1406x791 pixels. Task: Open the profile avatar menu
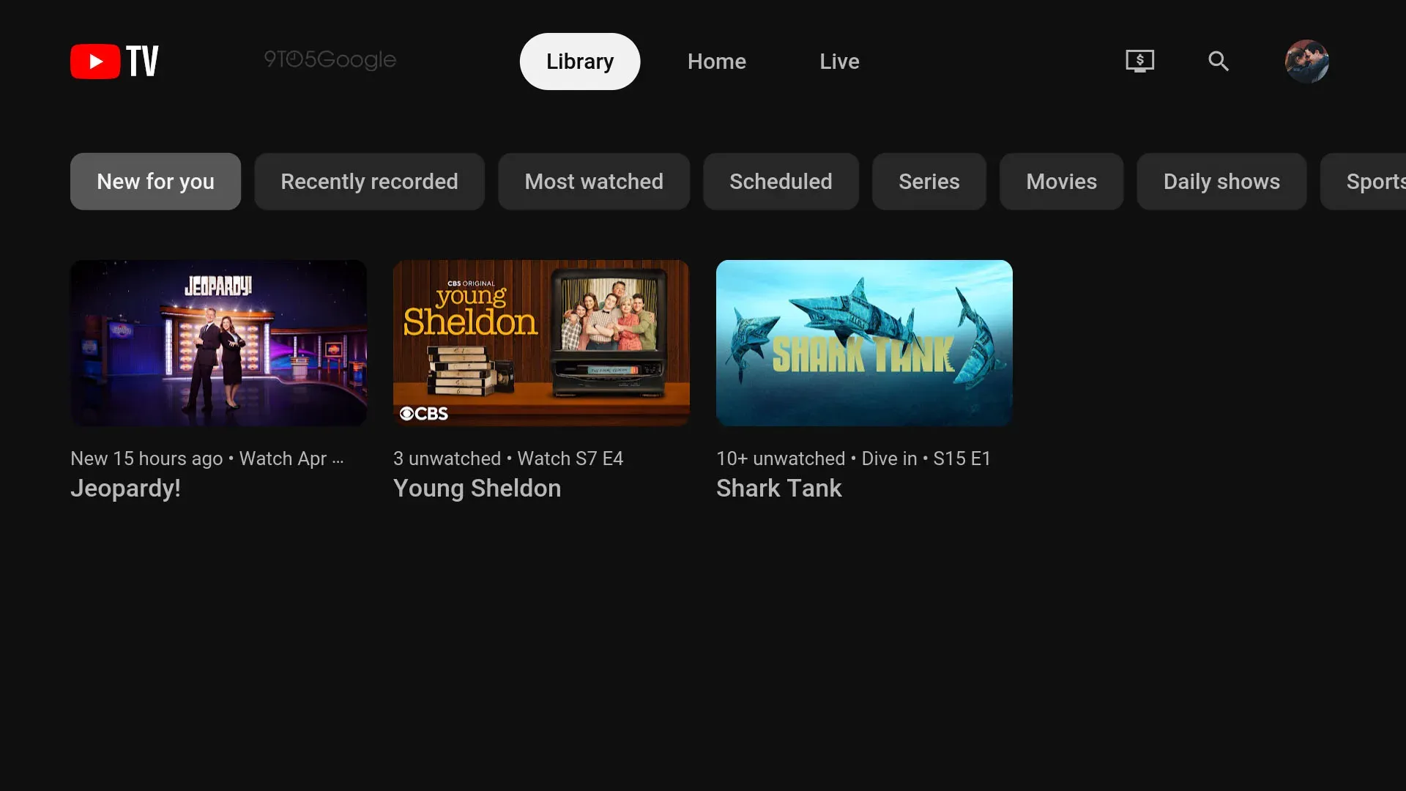(x=1308, y=61)
